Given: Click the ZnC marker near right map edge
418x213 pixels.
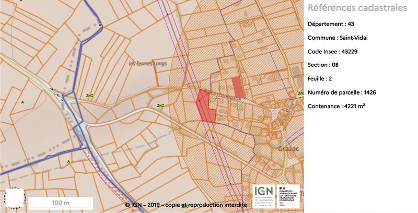Looking at the screenshot, I should tap(300, 94).
